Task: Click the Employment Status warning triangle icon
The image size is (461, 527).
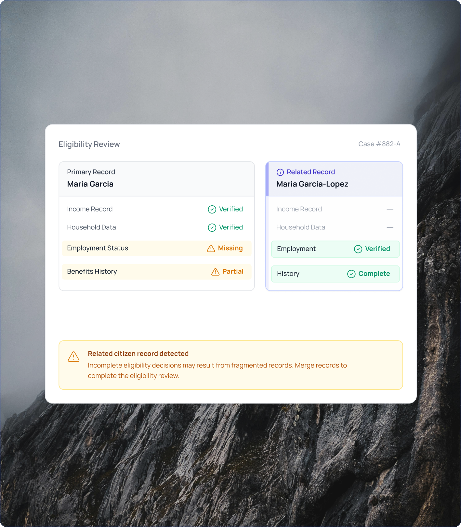Action: [211, 248]
